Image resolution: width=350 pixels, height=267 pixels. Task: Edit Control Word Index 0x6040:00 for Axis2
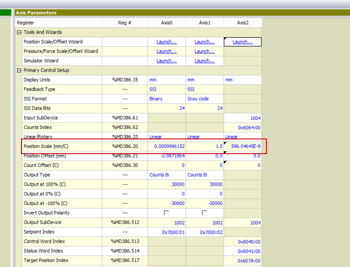pyautogui.click(x=243, y=241)
